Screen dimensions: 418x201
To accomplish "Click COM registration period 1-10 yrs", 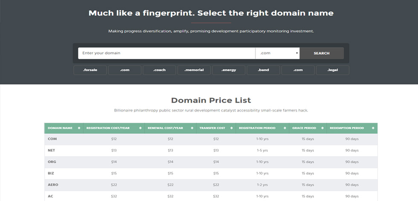I will click(262, 139).
